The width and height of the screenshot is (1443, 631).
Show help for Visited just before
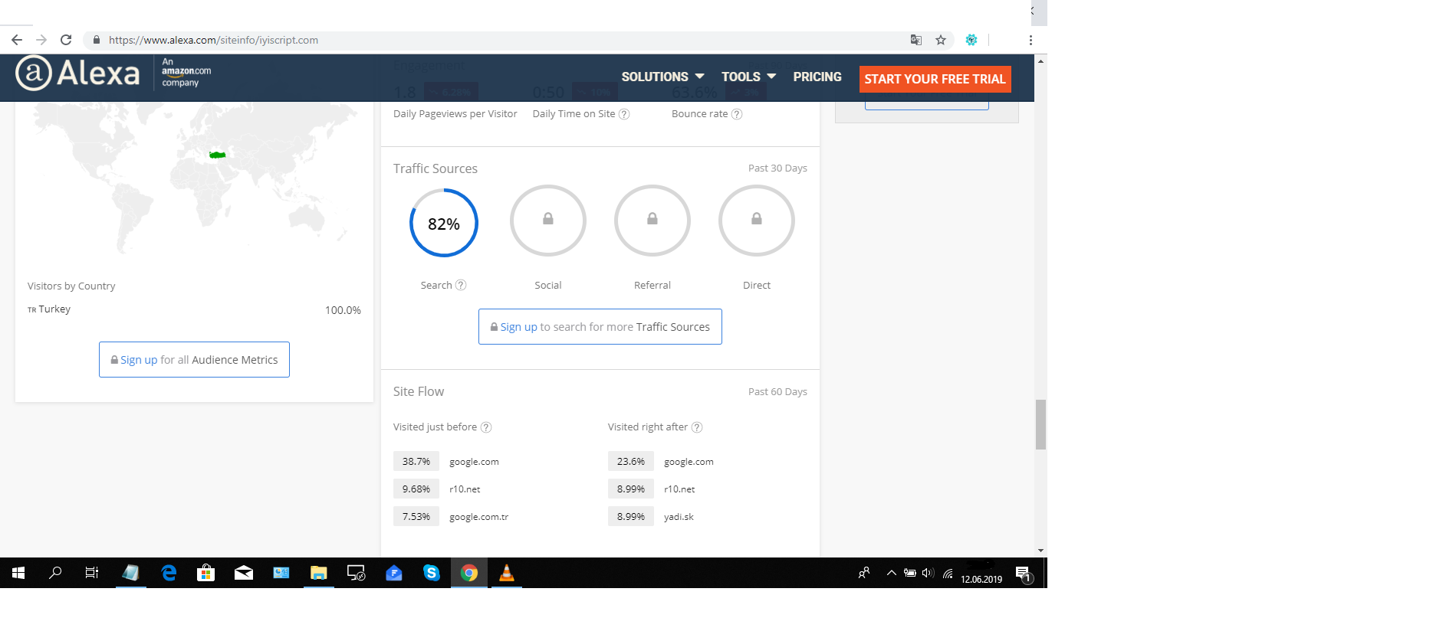point(486,427)
